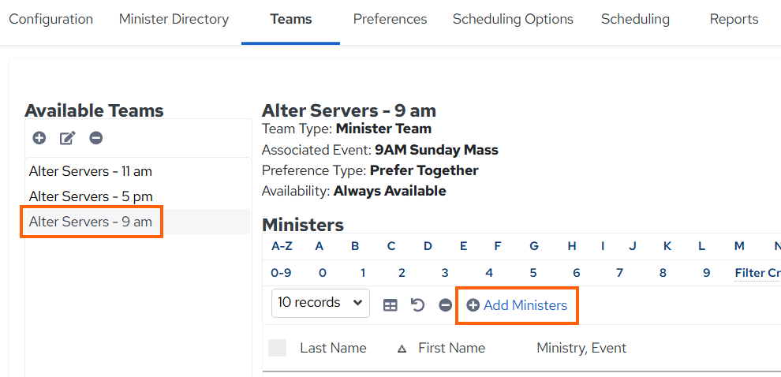Edit the selected team pencil icon
This screenshot has height=377, width=781.
[x=67, y=138]
